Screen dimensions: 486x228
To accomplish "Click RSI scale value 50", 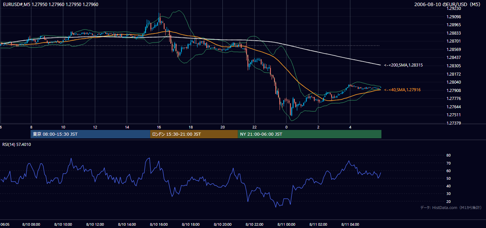I will [x=448, y=178].
